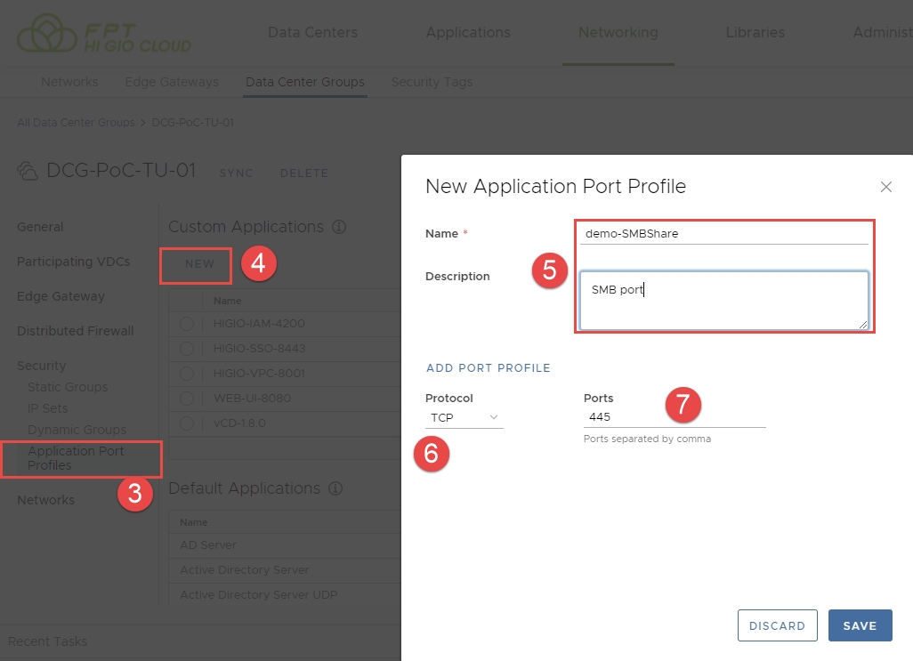Image resolution: width=913 pixels, height=661 pixels.
Task: Click the Ports input field
Action: (674, 417)
